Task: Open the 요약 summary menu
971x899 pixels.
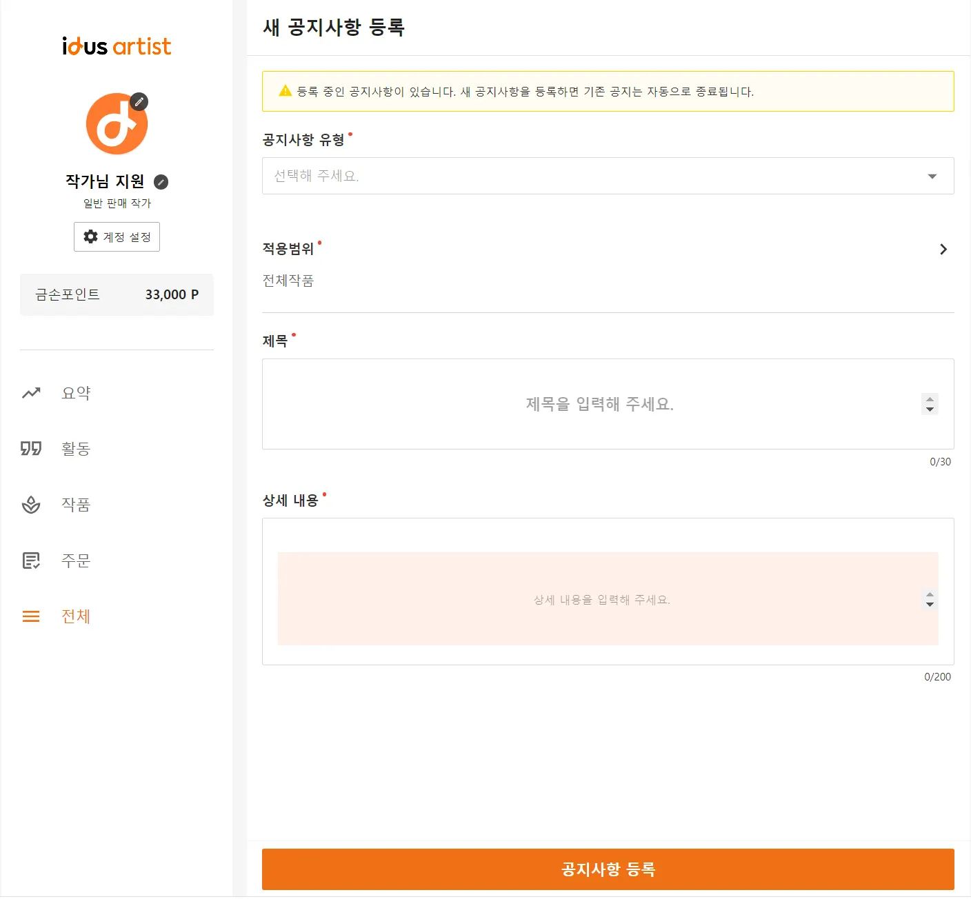Action: pos(76,393)
